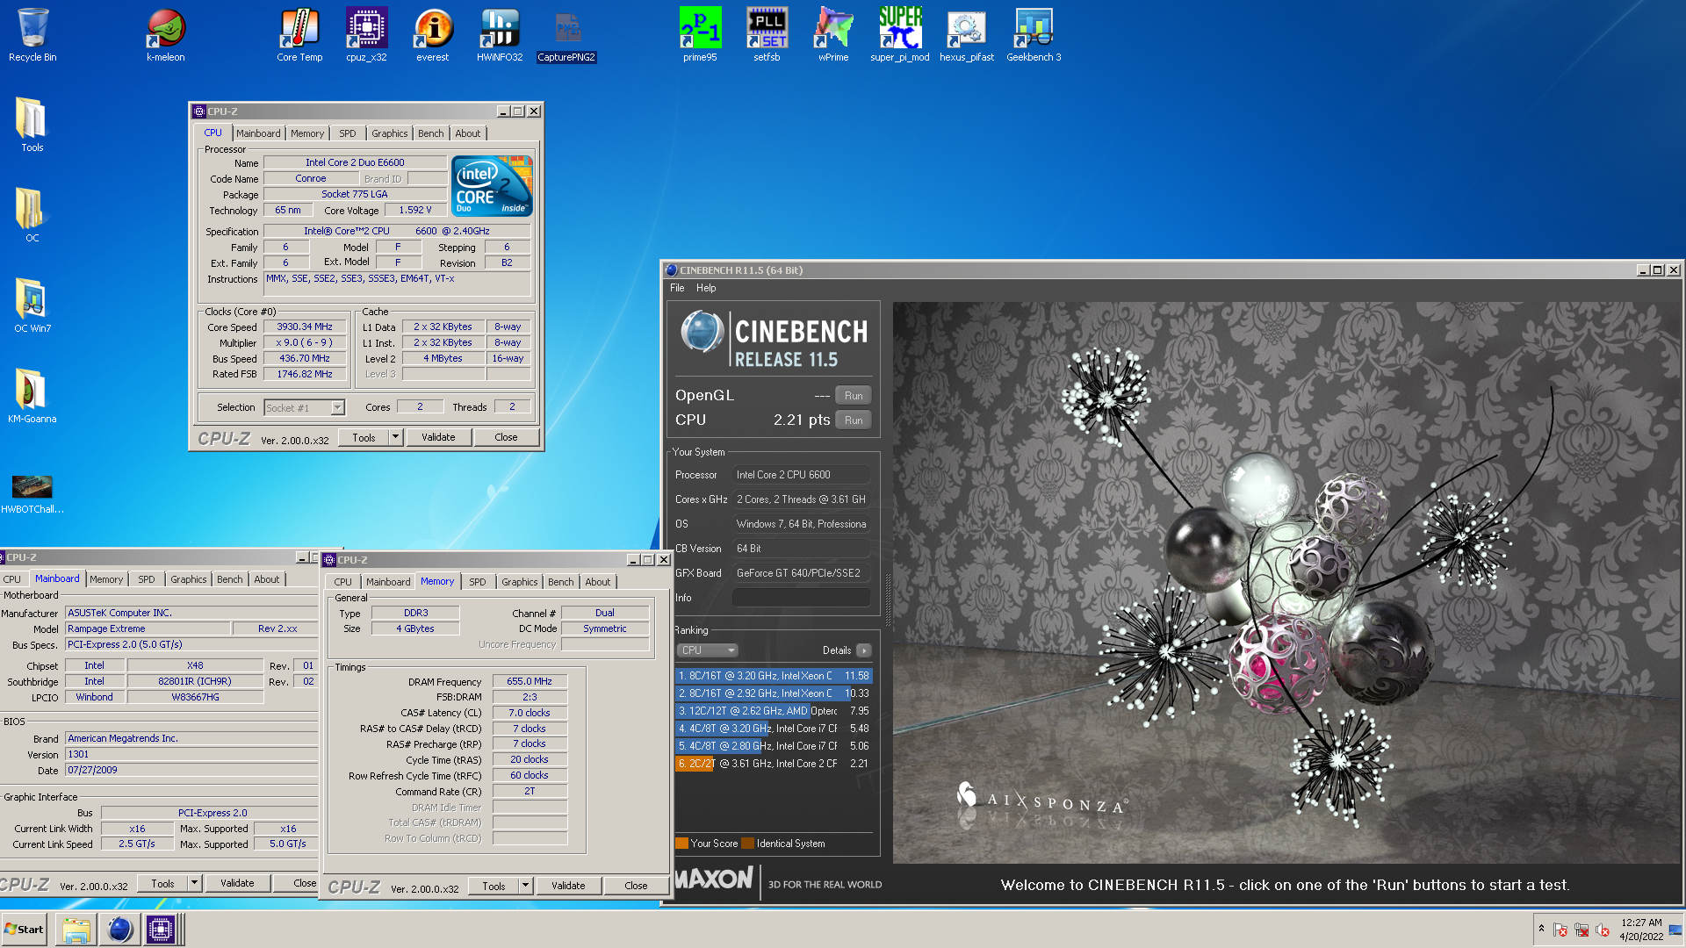This screenshot has width=1686, height=948.
Task: Open Bench tab in Mainboard CPU-Z window
Action: pos(229,579)
